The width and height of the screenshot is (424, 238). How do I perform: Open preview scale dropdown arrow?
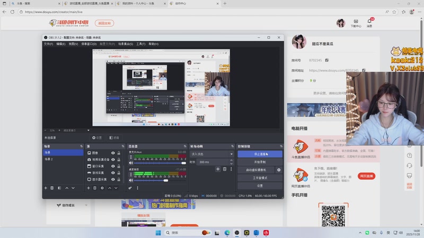tap(88, 130)
